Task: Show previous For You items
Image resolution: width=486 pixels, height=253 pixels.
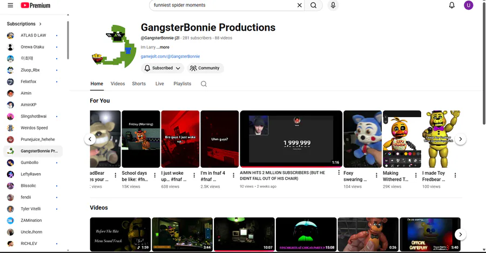Action: pyautogui.click(x=90, y=139)
